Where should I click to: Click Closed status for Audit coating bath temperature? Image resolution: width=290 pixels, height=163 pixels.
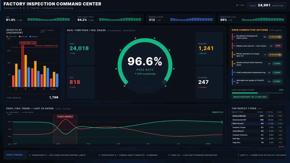pos(277,72)
